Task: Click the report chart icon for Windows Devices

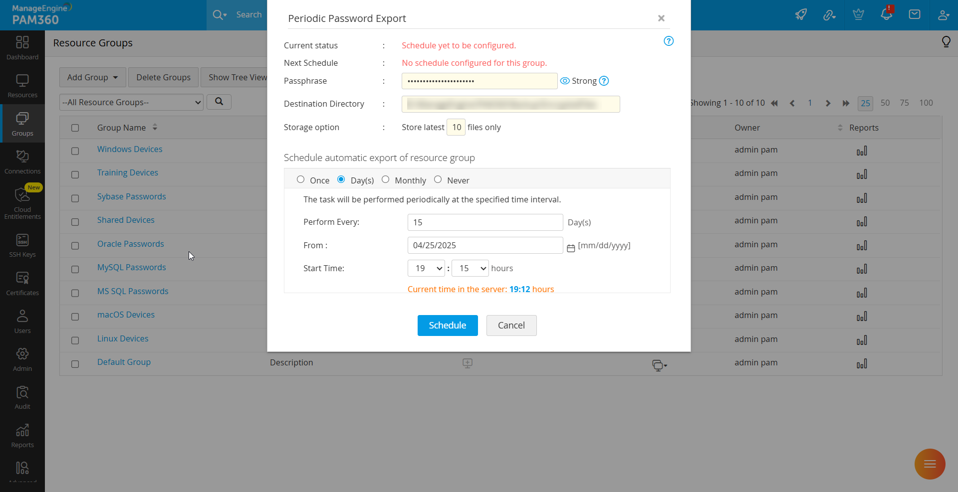Action: (862, 151)
